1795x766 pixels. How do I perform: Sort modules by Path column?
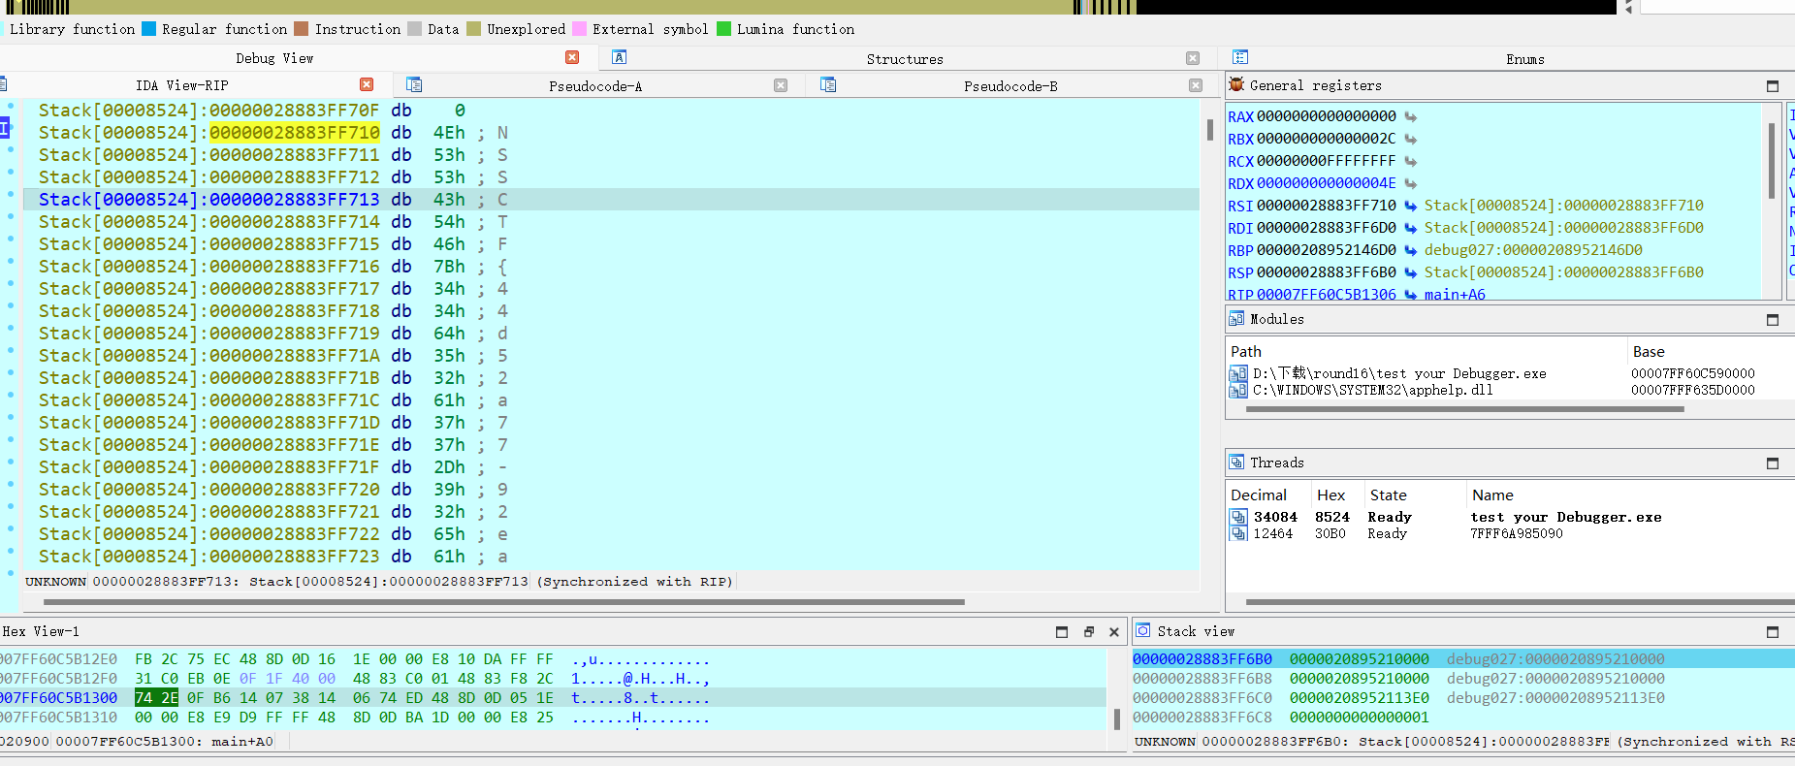(x=1246, y=351)
